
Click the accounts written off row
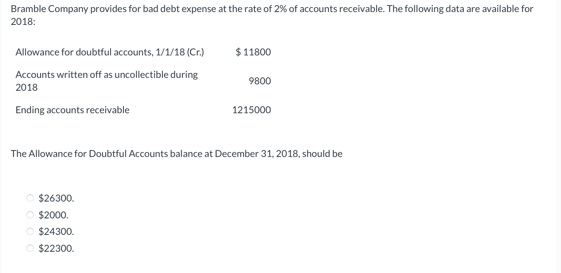click(106, 80)
